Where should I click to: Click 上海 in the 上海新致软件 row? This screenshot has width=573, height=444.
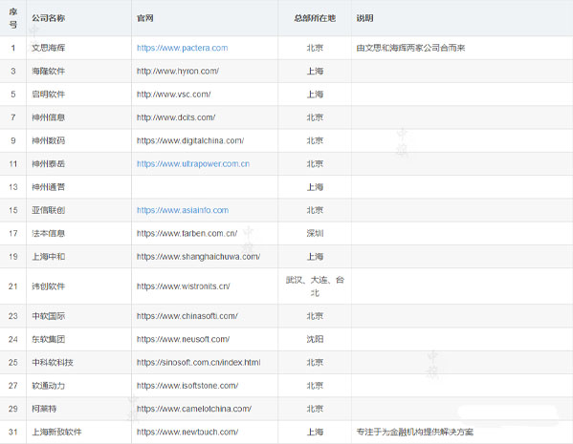click(x=315, y=432)
